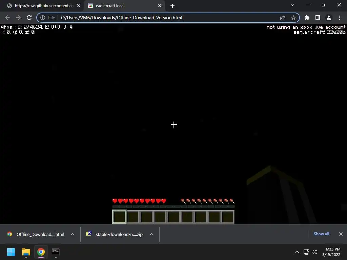Select the fifth hotbar slot
Screen dimensions: 347x260
coord(173,217)
